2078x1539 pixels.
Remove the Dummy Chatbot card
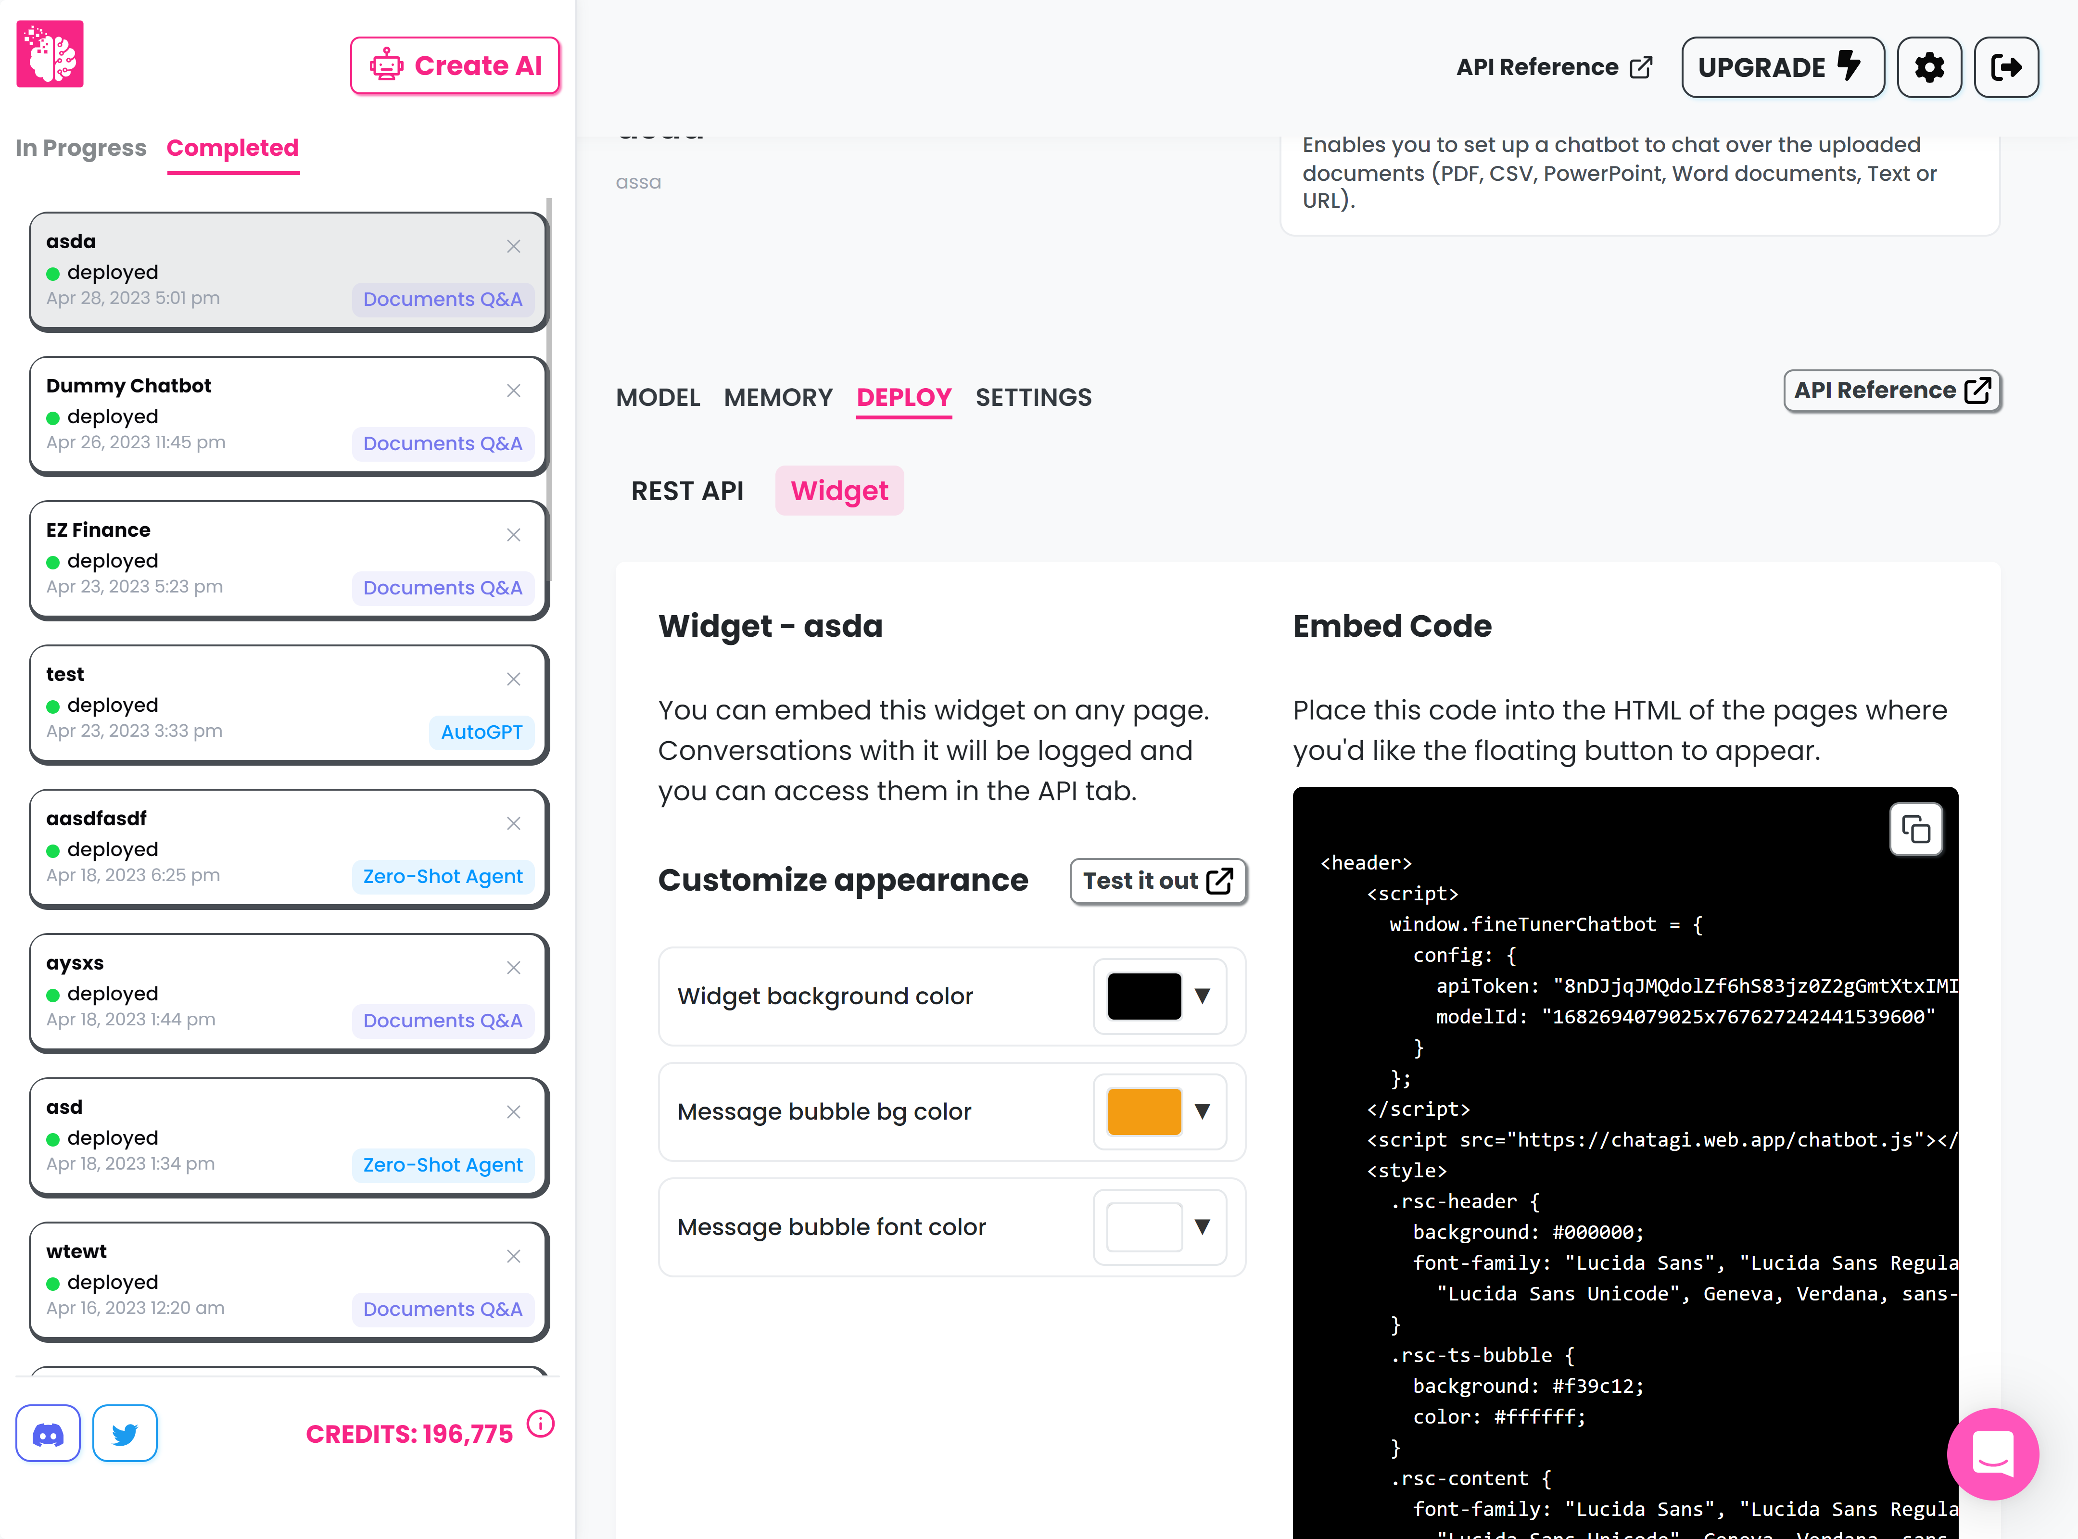[x=513, y=391]
